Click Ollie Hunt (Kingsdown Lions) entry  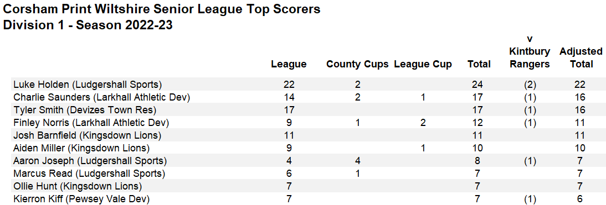pos(78,186)
